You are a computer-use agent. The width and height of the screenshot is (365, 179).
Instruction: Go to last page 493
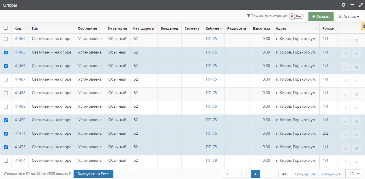click(285, 174)
